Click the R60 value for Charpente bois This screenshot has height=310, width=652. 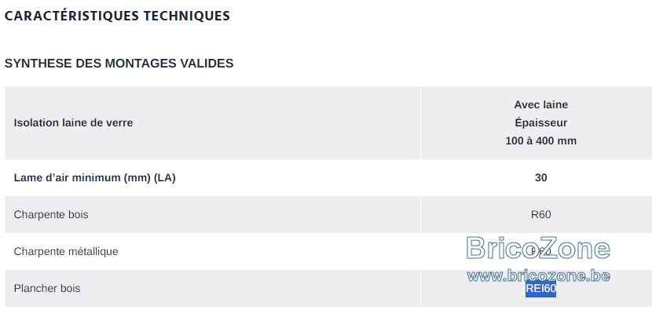[540, 215]
